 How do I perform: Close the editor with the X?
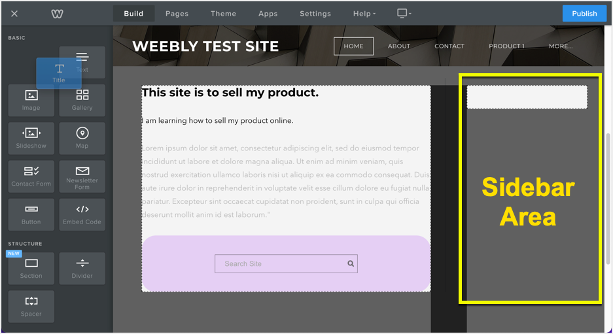pos(14,14)
